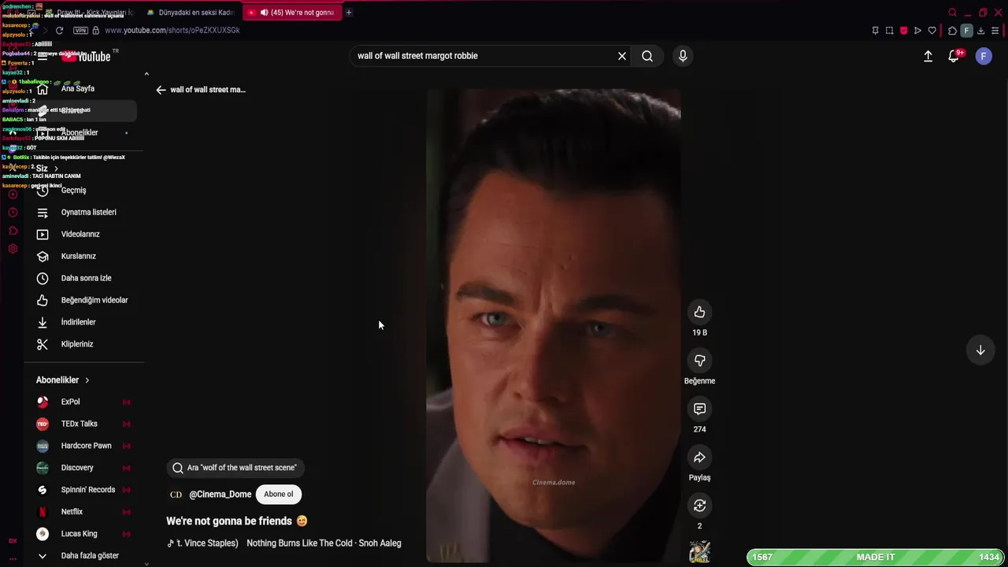This screenshot has height=567, width=1008.
Task: Open Discovery subscription channel
Action: [x=79, y=469]
